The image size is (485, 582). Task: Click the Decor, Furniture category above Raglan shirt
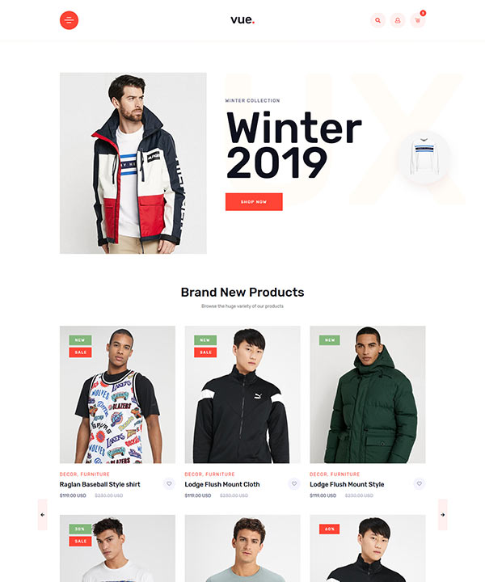85,474
